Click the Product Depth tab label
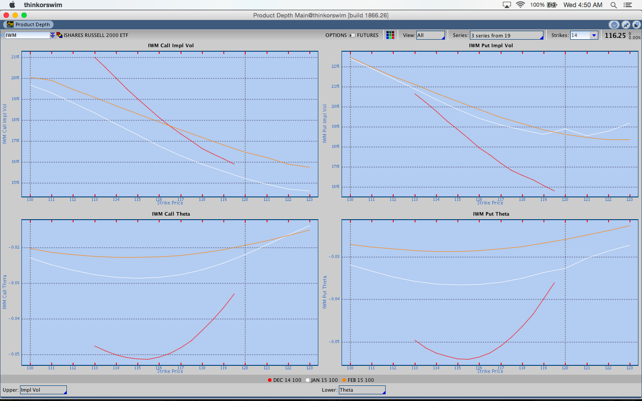 pos(33,25)
